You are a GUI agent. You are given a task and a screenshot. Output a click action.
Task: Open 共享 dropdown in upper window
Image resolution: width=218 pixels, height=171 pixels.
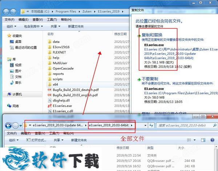tap(55, 26)
